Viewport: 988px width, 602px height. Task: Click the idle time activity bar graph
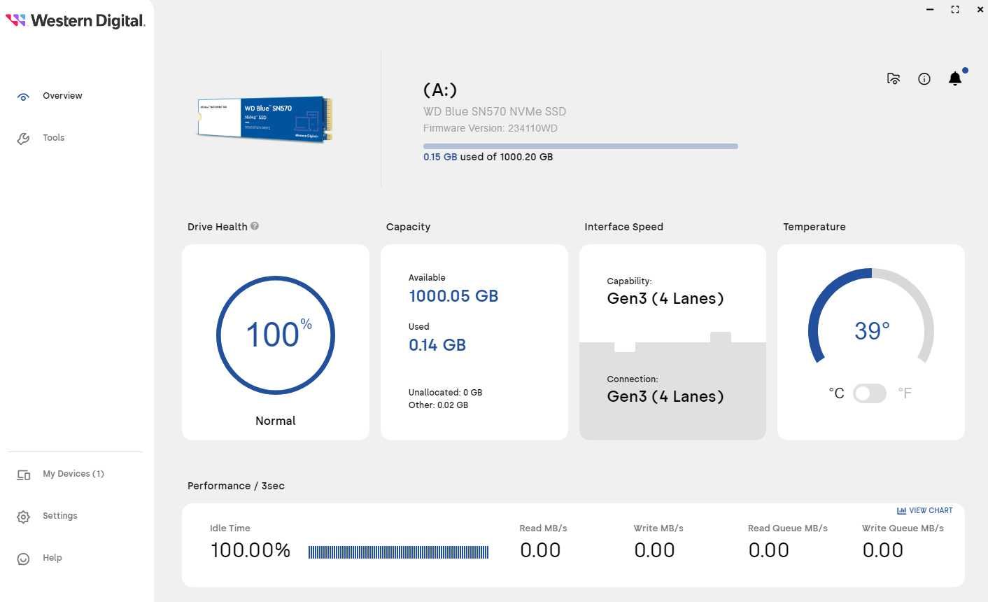pos(398,552)
